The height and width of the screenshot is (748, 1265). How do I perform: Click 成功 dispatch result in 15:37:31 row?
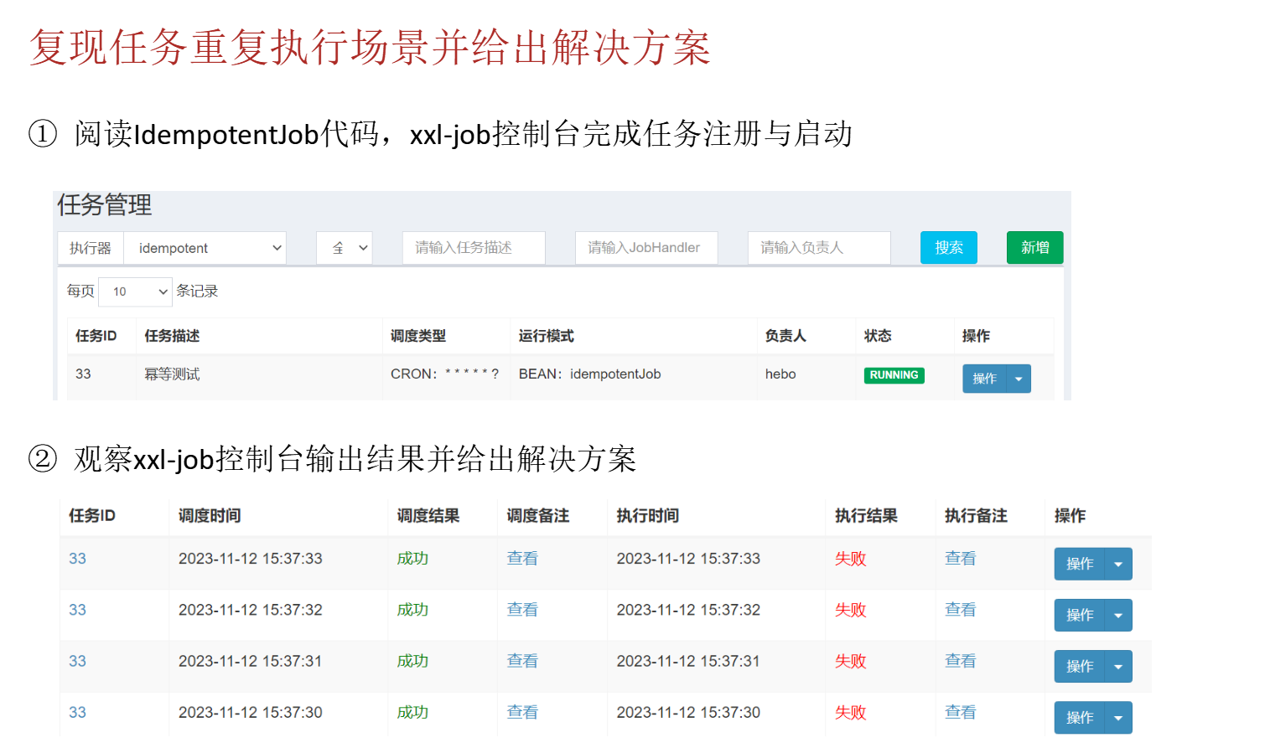(412, 661)
